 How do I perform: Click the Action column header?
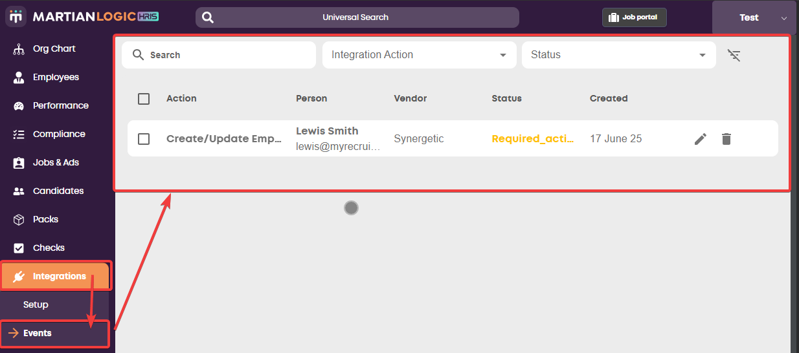[x=181, y=98]
